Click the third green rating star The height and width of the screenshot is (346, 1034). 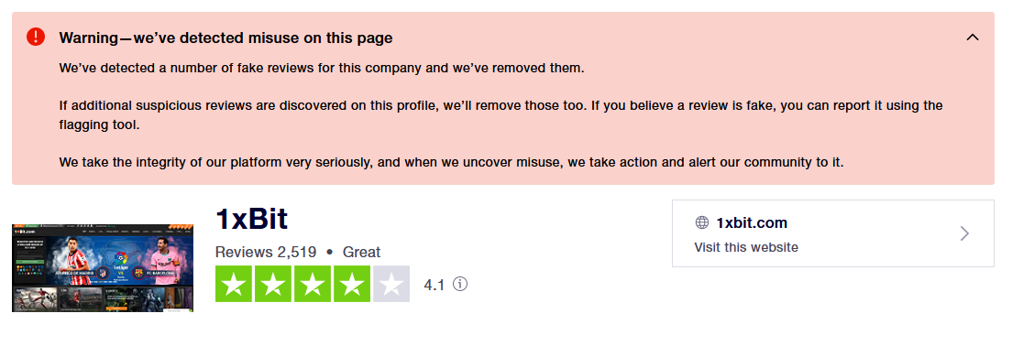pos(313,284)
